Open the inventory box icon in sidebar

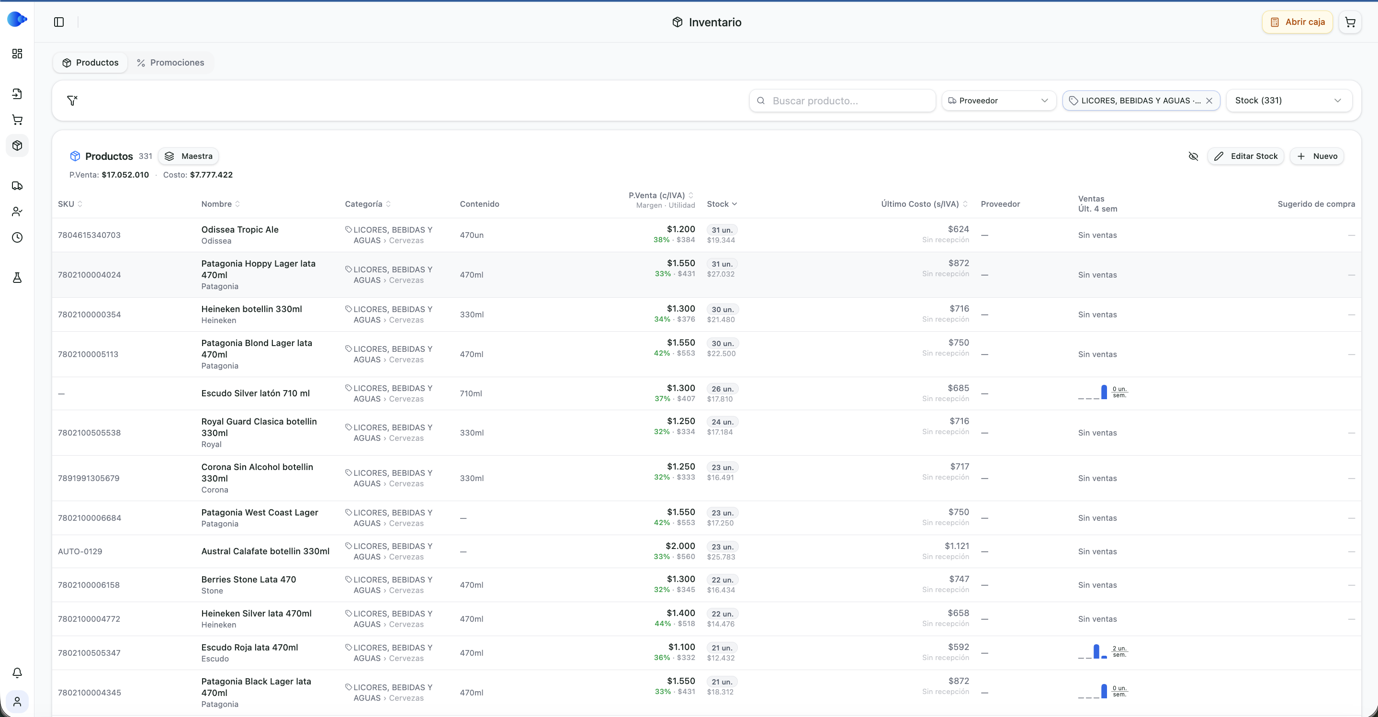coord(17,146)
